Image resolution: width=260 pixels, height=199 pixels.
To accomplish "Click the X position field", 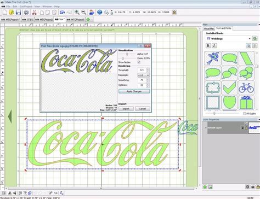I will coord(122,12).
